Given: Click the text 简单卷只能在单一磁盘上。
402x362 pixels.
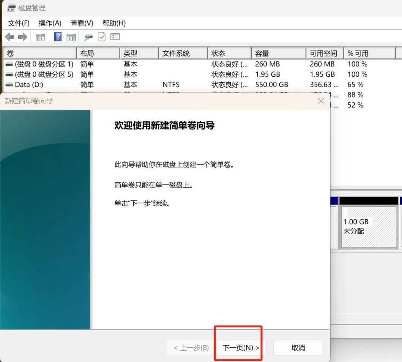Looking at the screenshot, I should (154, 185).
